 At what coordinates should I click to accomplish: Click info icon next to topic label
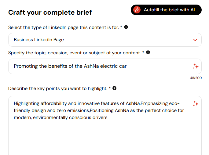(148, 52)
